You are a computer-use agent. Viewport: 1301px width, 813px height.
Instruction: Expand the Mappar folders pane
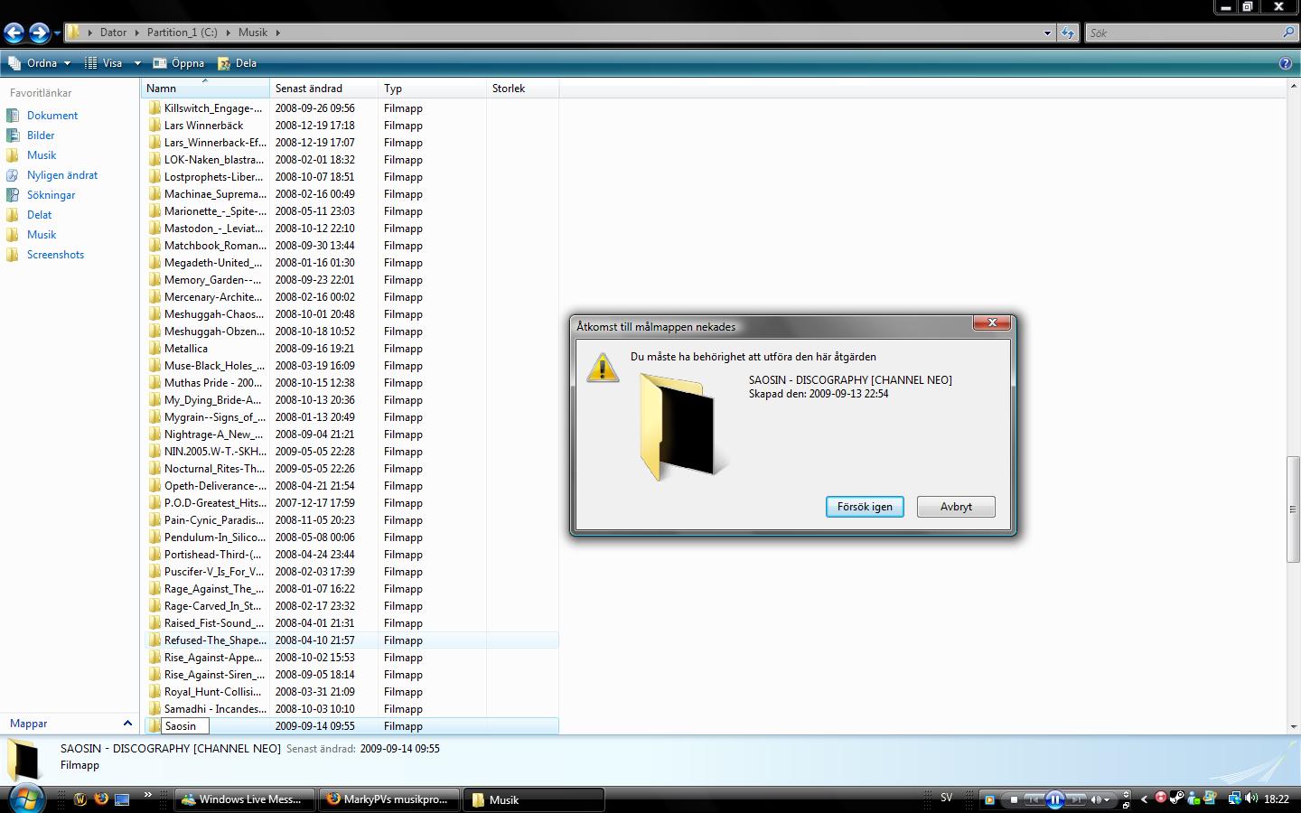[127, 724]
